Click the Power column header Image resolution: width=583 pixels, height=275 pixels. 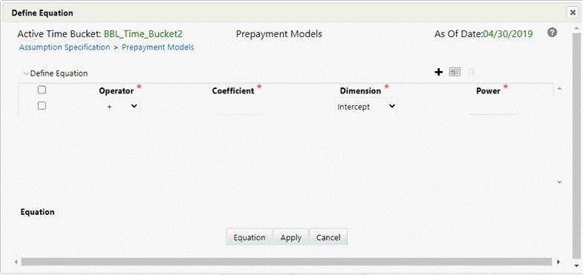click(488, 91)
